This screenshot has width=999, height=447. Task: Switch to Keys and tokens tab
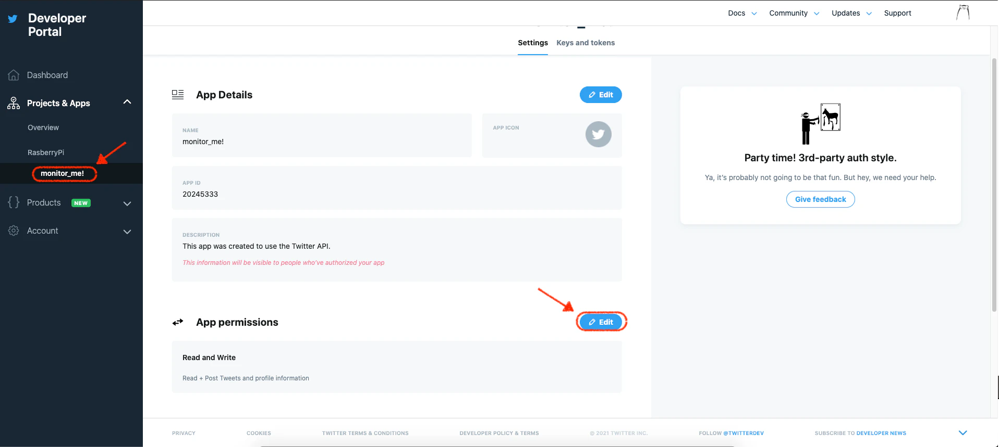point(586,43)
